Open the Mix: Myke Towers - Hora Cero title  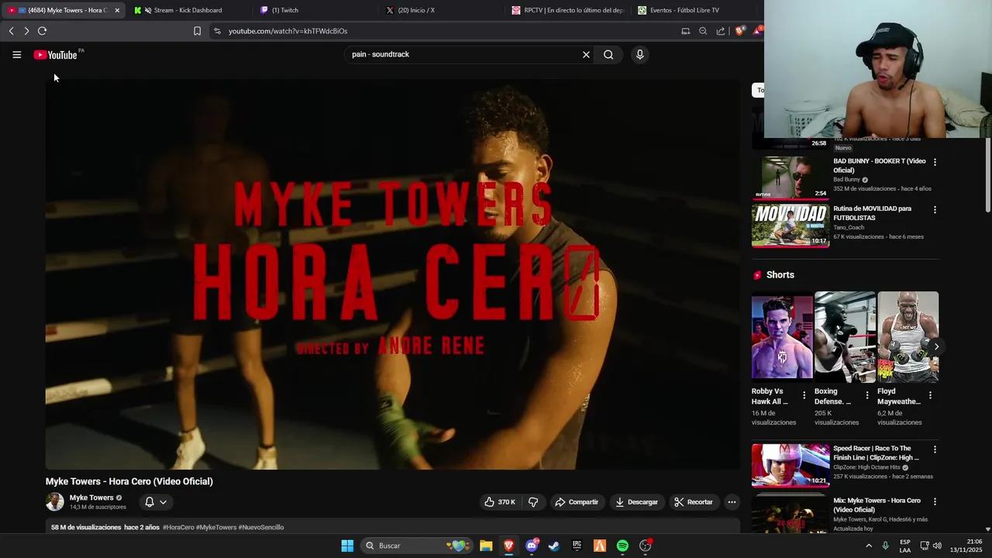coord(877,505)
